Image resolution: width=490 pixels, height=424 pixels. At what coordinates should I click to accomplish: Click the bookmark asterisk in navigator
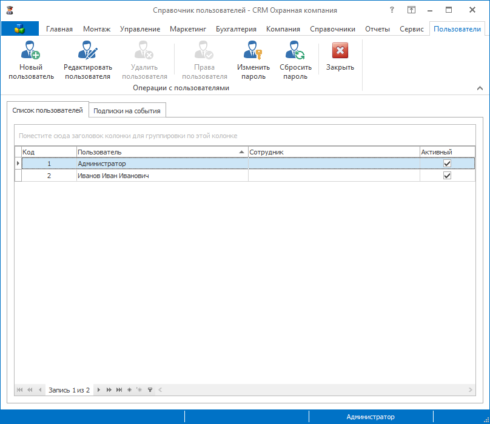[x=129, y=389]
